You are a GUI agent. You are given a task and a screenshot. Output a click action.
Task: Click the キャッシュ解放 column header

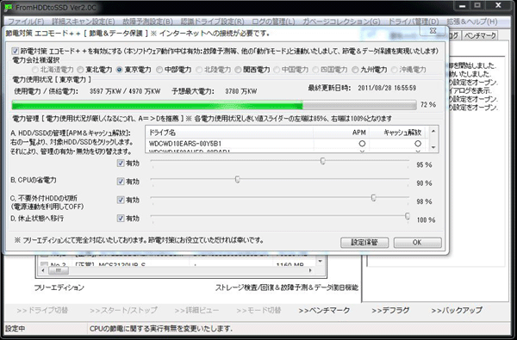pos(397,133)
